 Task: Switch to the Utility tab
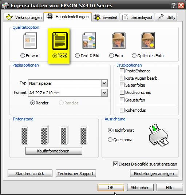(166, 17)
